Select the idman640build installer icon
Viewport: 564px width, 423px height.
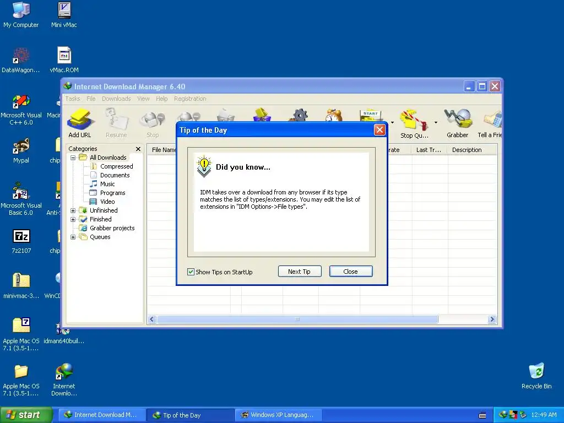(64, 334)
